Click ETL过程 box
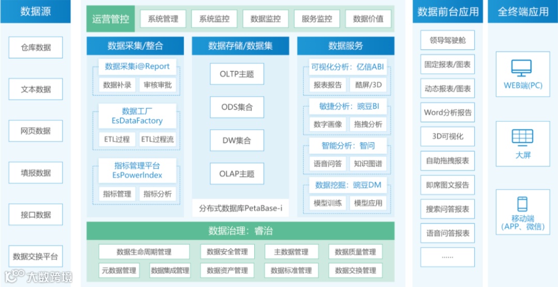The height and width of the screenshot is (287, 558). [117, 139]
